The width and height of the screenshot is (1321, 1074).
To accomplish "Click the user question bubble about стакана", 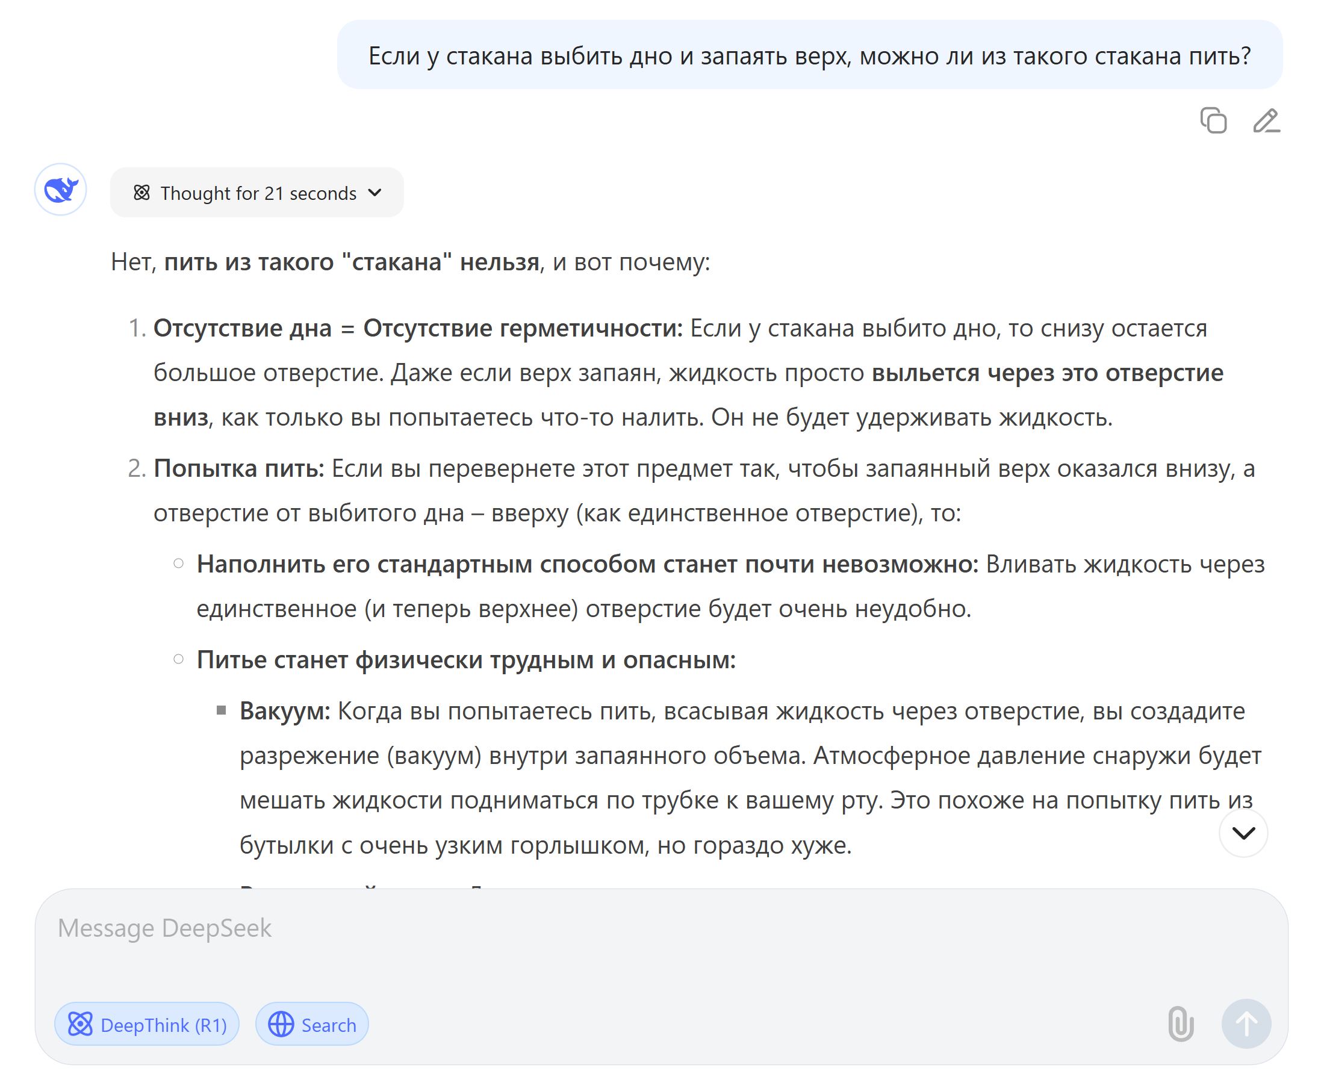I will point(809,55).
